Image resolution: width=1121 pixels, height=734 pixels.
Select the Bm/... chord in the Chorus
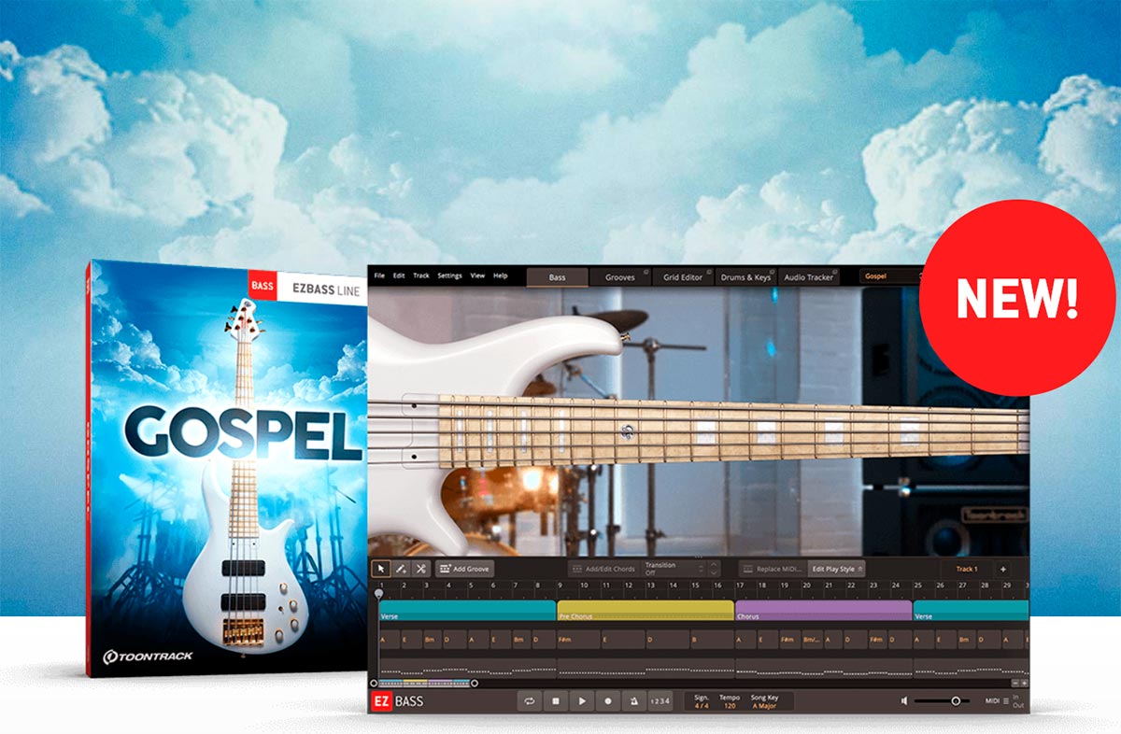[811, 642]
